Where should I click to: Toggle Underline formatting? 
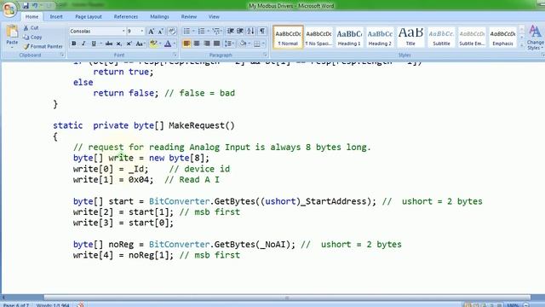pyautogui.click(x=94, y=43)
